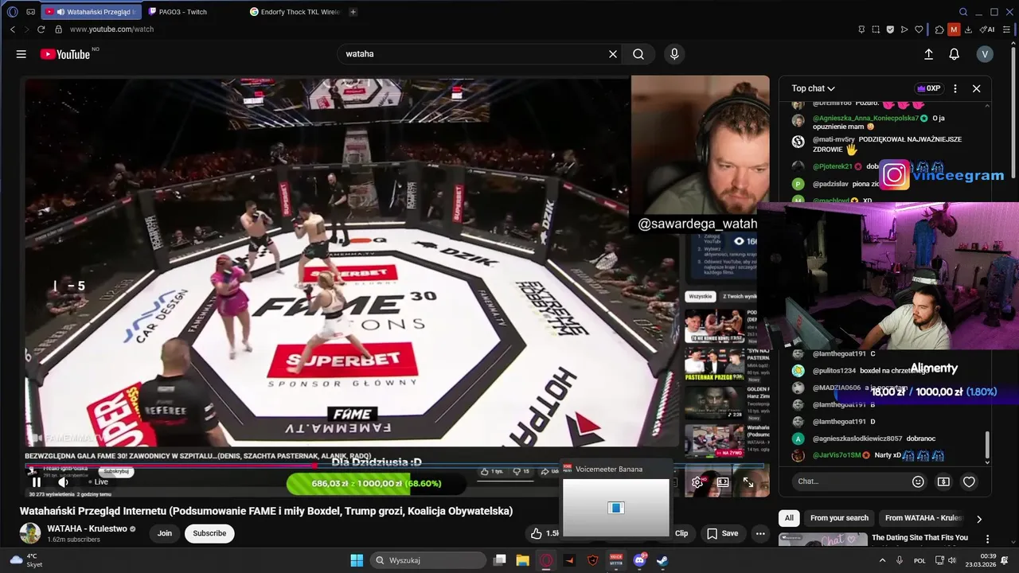
Task: Go back in browser history
Action: 13,29
